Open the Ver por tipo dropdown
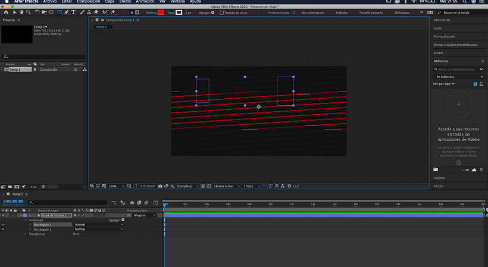Image resolution: width=488 pixels, height=267 pixels. pos(444,84)
